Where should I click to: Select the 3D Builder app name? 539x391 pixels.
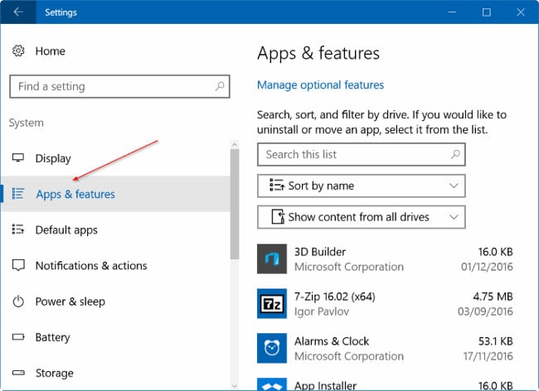point(320,252)
